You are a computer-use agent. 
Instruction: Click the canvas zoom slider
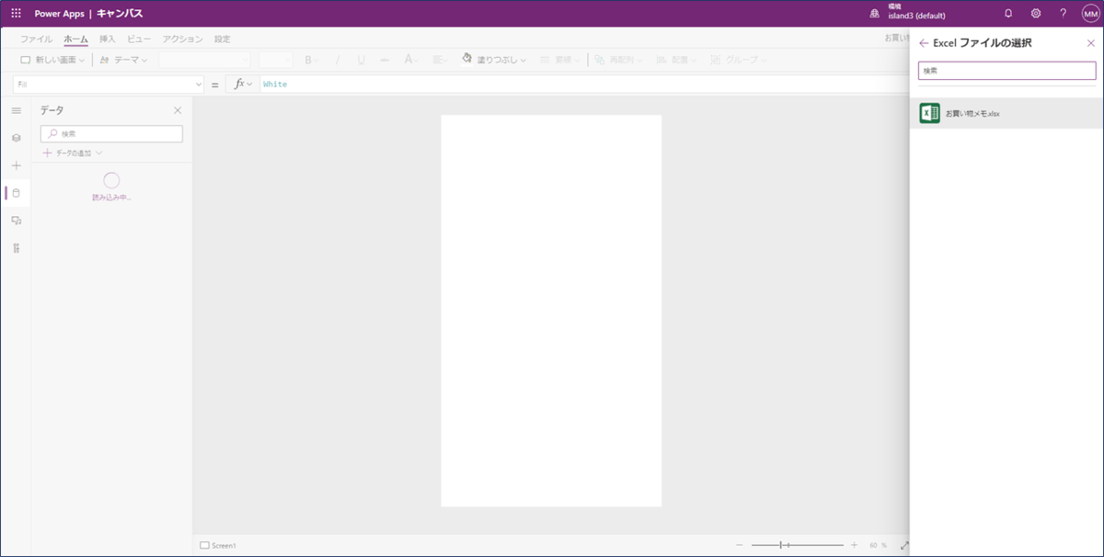797,546
